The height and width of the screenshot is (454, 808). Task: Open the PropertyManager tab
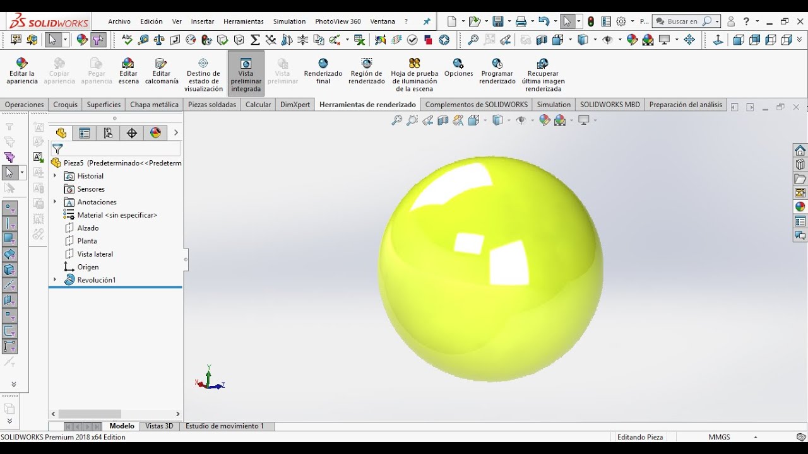pyautogui.click(x=85, y=133)
